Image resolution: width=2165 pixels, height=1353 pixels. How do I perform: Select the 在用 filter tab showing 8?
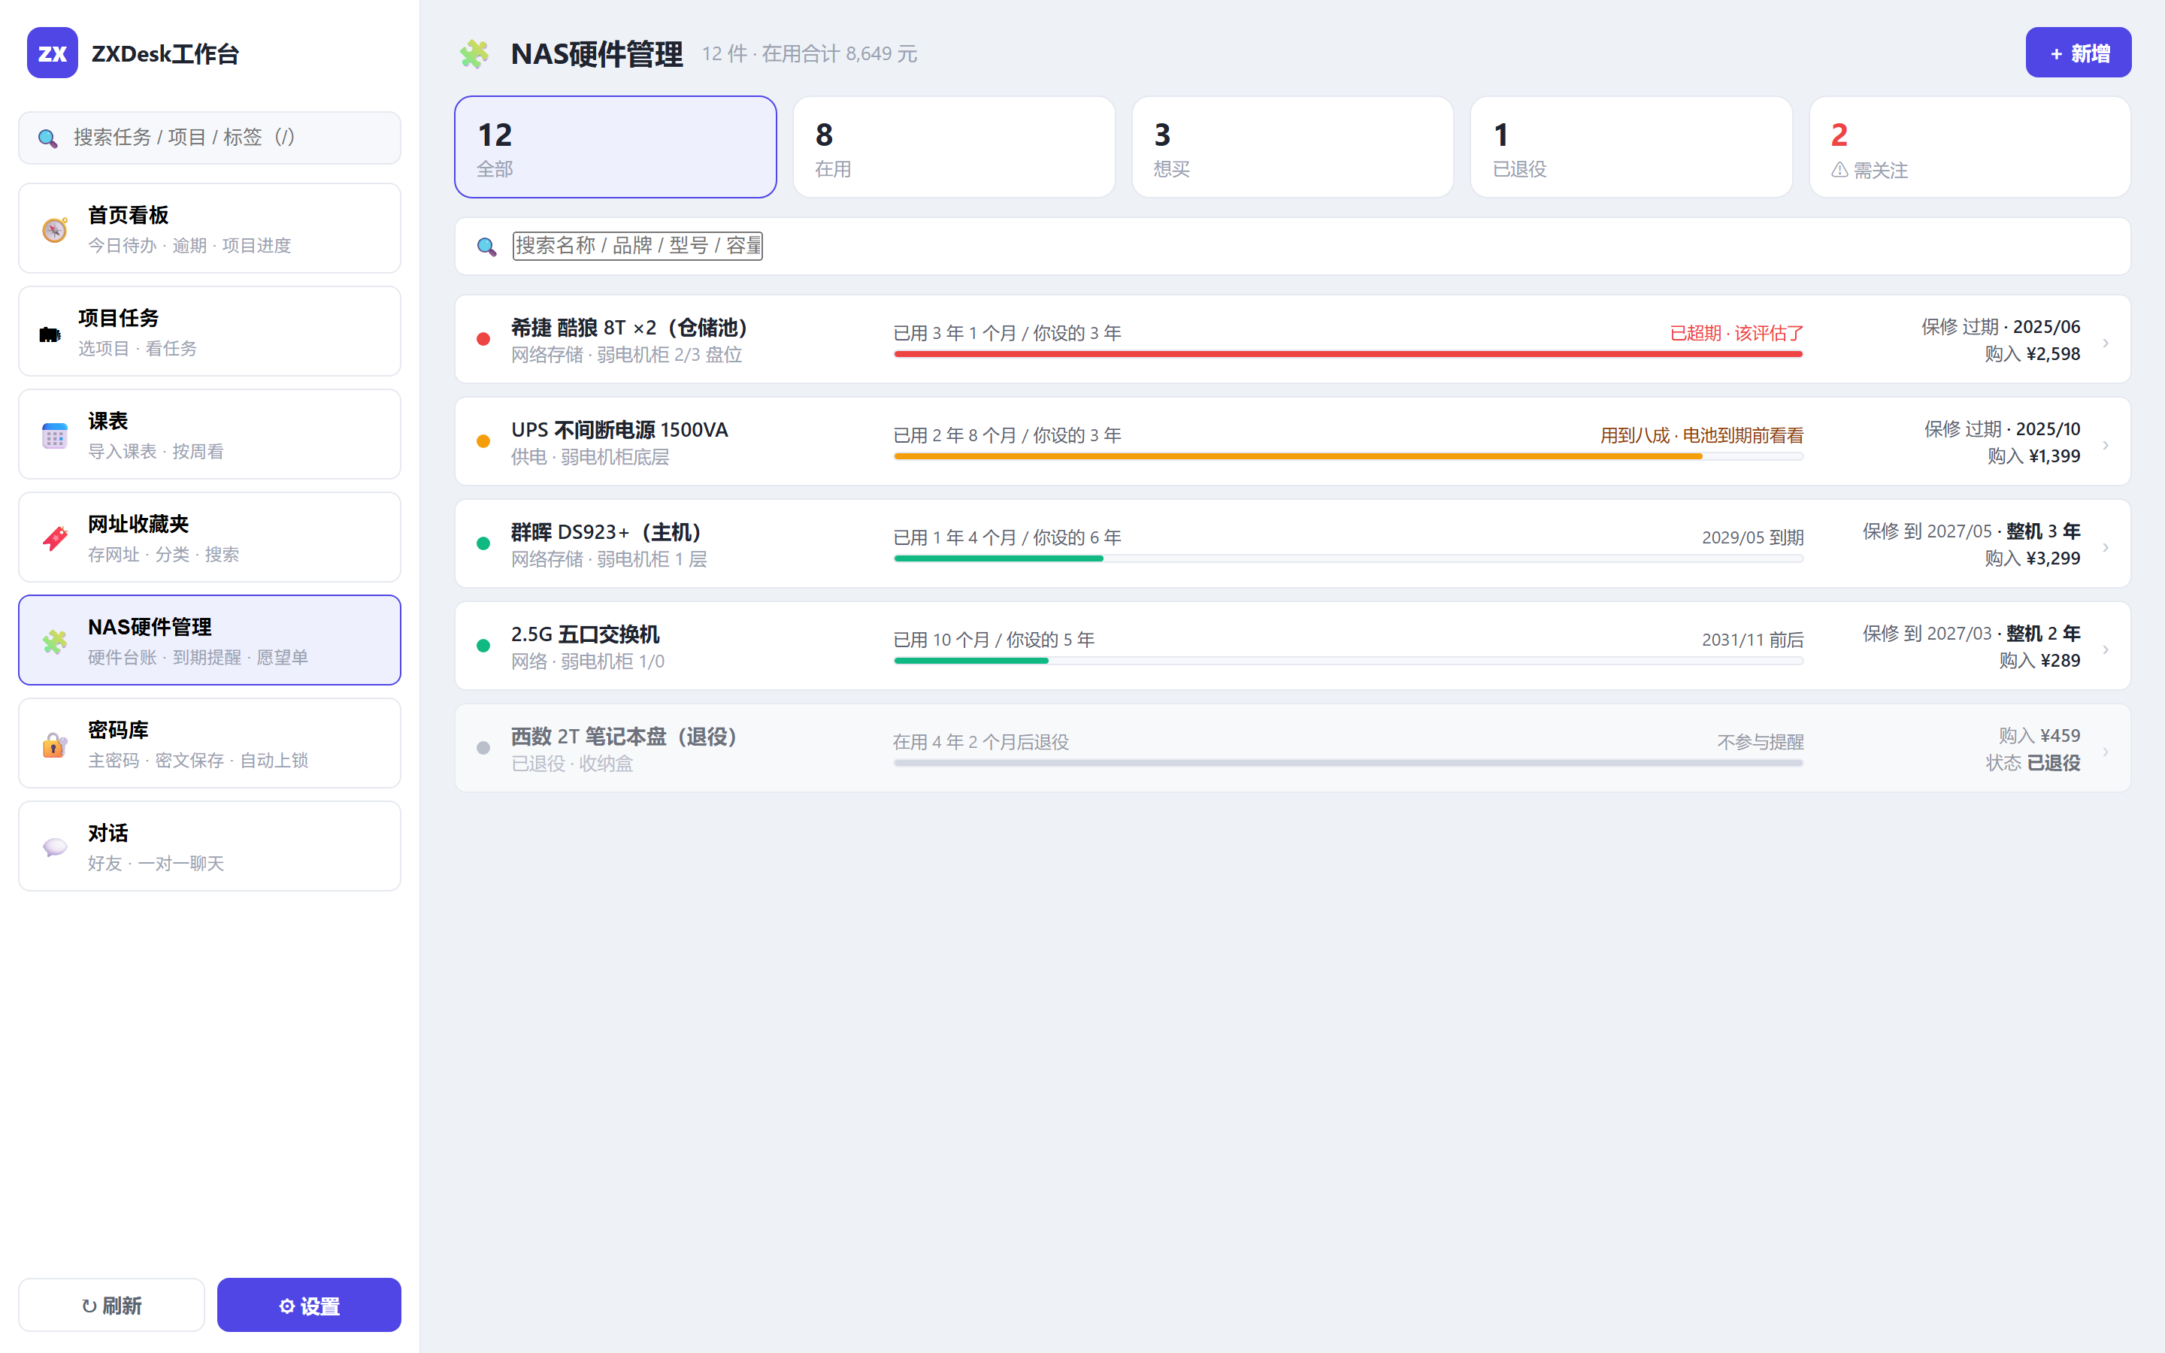(x=954, y=147)
